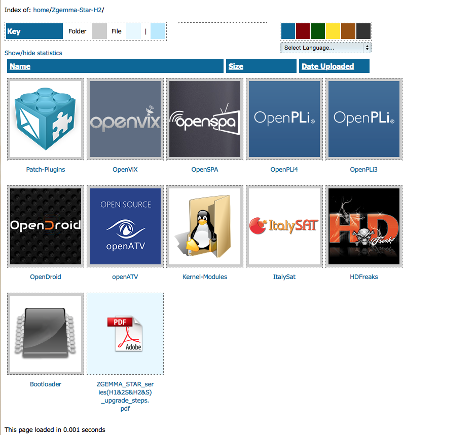Open the OpenDroid logo thumbnail

pyautogui.click(x=46, y=226)
